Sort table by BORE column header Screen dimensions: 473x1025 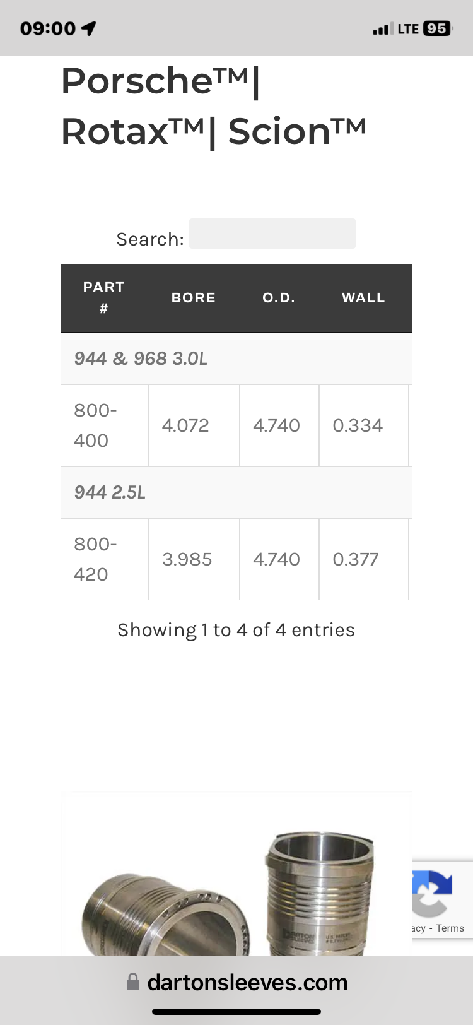tap(194, 298)
